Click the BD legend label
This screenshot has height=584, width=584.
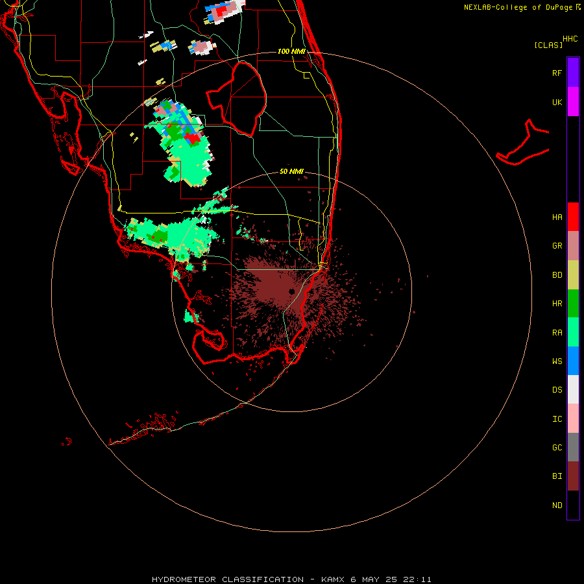[557, 275]
